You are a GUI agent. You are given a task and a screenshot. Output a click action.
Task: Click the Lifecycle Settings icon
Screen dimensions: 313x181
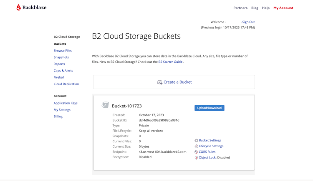(x=196, y=146)
